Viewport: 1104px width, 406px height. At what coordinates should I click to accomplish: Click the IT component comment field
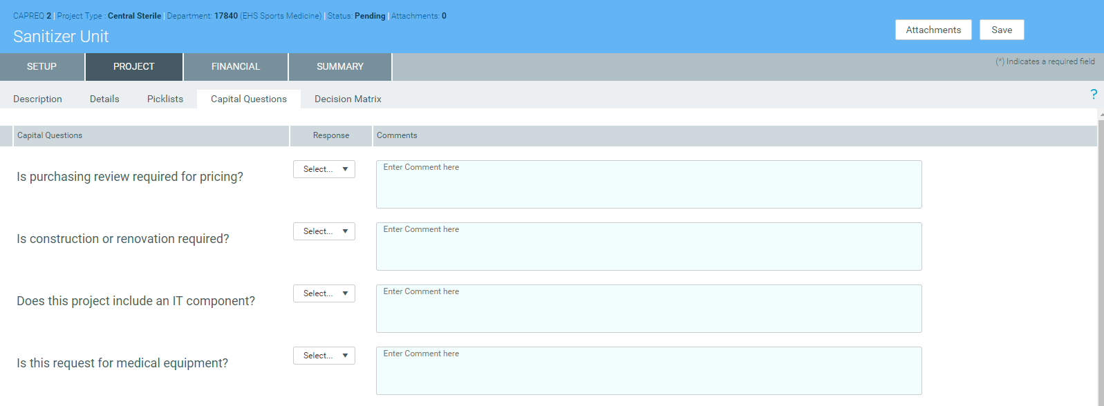(648, 309)
